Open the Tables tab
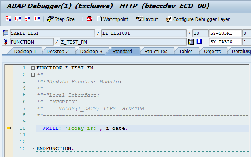 click(186, 51)
